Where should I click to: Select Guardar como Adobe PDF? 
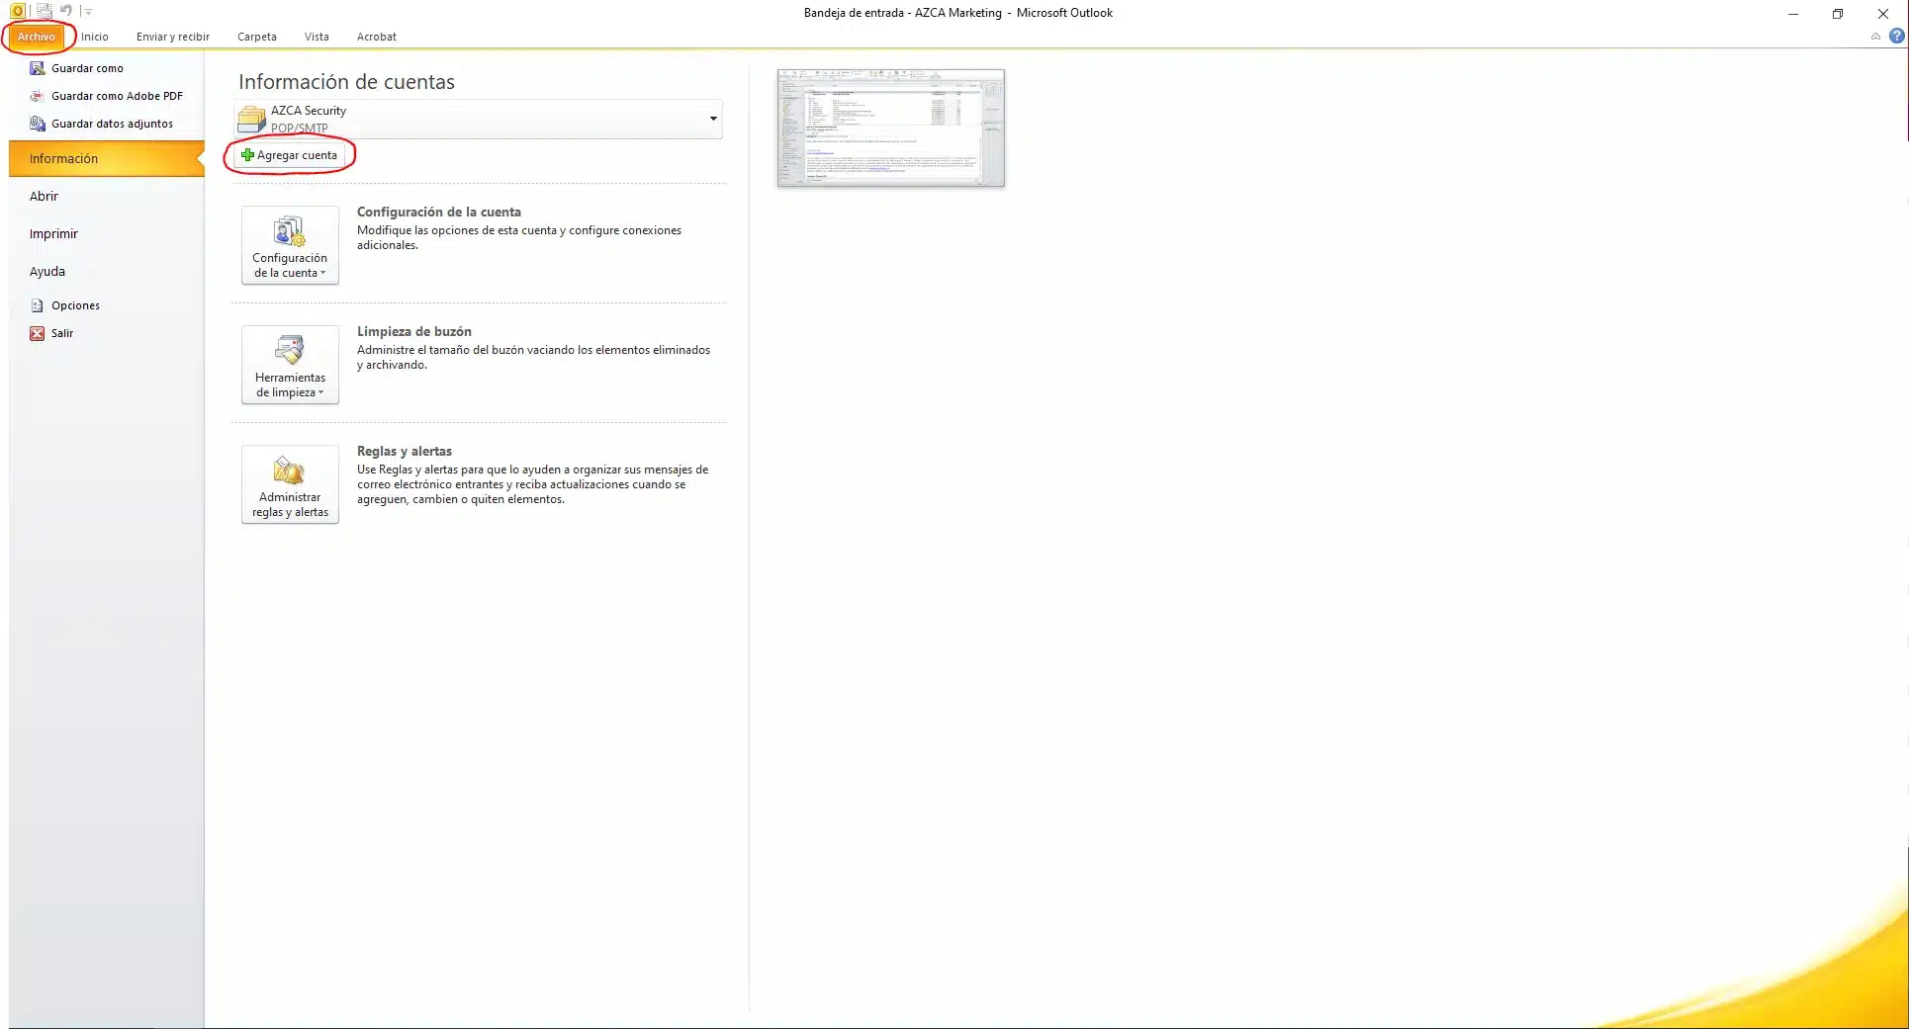click(x=117, y=96)
